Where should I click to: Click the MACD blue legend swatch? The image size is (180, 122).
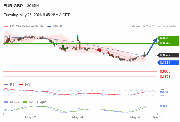[x=6, y=102]
